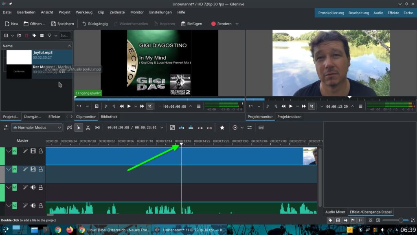Open clip monitor play options dropdown
417x235 pixels.
click(136, 106)
